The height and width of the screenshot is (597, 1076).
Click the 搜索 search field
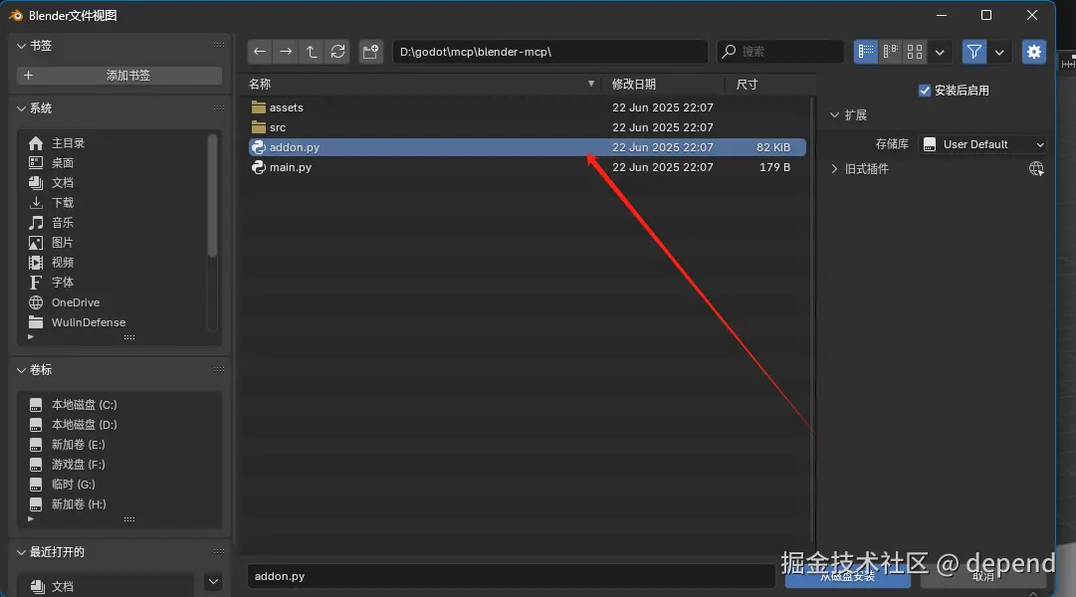pos(780,52)
